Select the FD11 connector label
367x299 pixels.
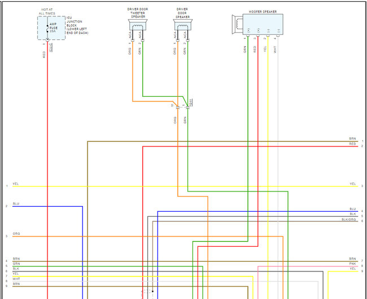click(191, 102)
